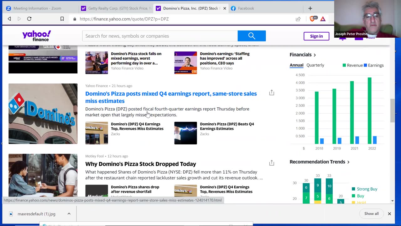The image size is (401, 226).
Task: Click the 2019 revenue bar in chart
Action: pyautogui.click(x=334, y=116)
